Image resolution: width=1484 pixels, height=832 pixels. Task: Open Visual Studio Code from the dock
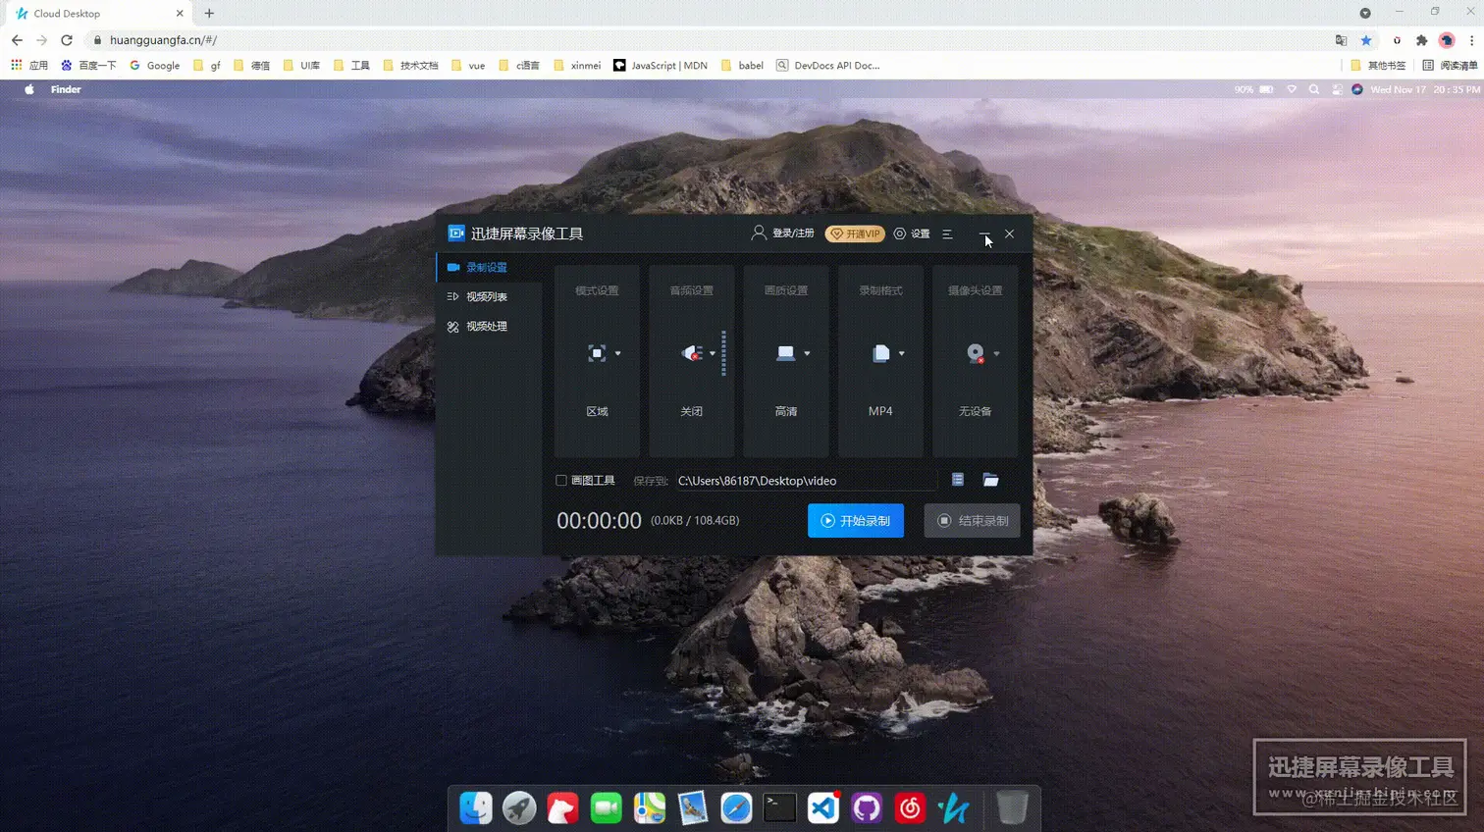823,807
